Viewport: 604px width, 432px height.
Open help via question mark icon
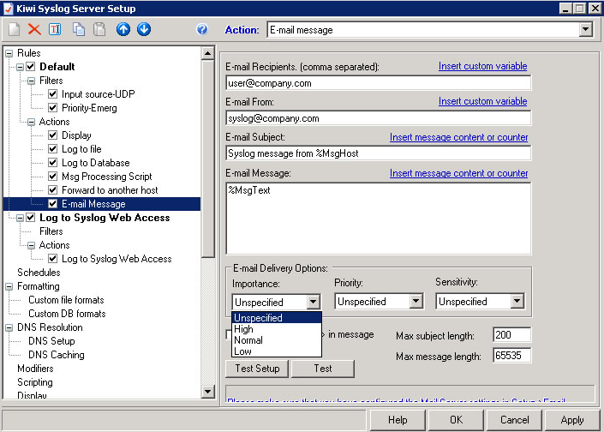tap(202, 29)
